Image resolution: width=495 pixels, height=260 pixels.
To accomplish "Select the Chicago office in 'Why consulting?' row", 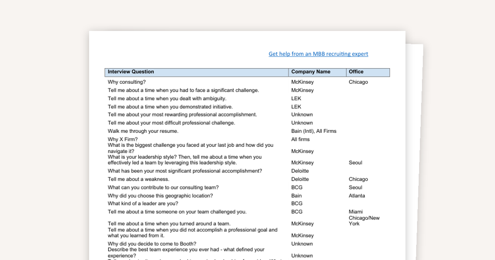I will pos(358,82).
